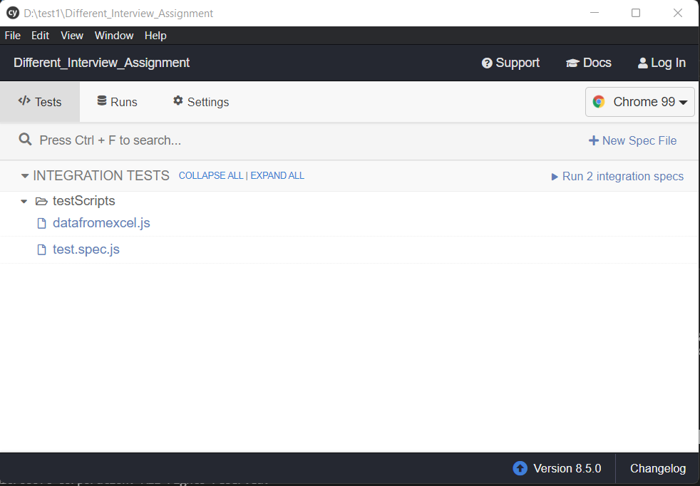Click the file icon beside test.spec.js

[41, 249]
